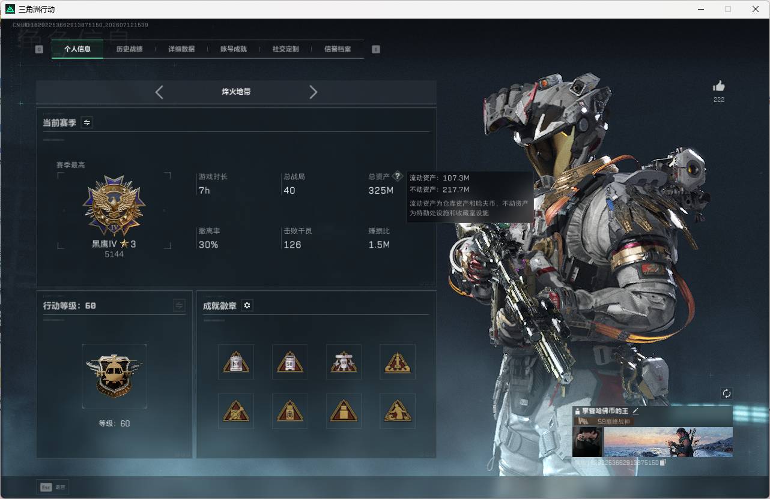Give a like with the thumbs-up icon
This screenshot has height=499, width=770.
click(719, 86)
